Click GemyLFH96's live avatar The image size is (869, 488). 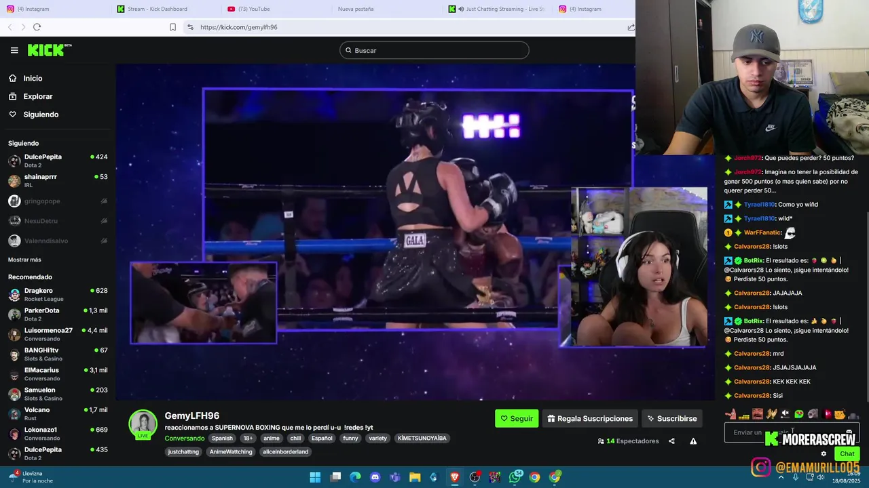143,424
